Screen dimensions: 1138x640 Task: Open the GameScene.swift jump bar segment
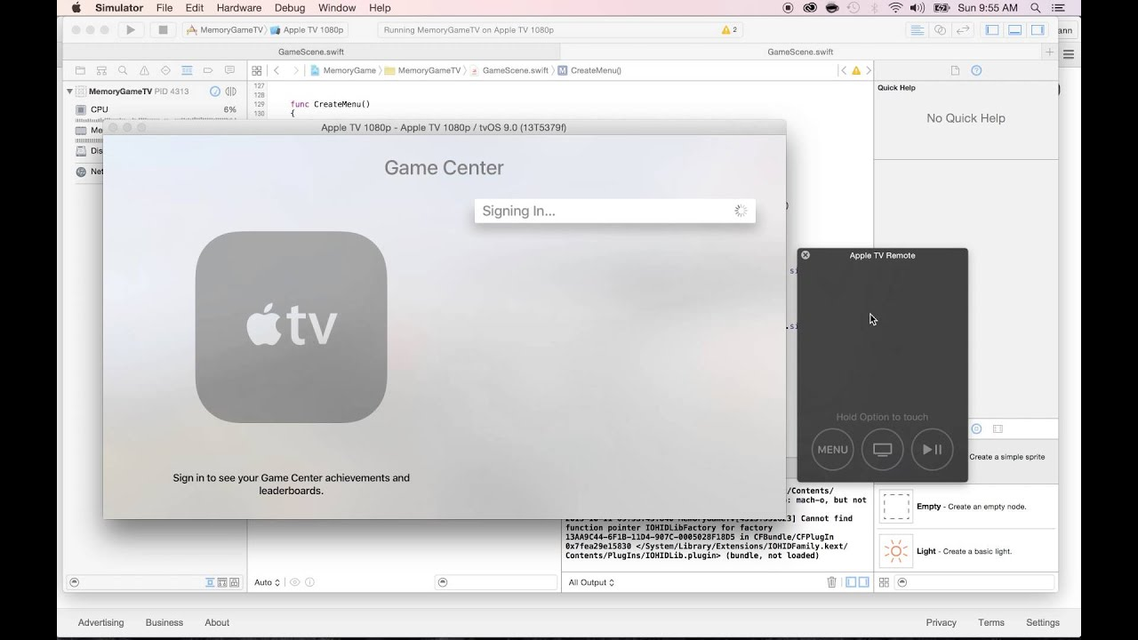point(509,70)
